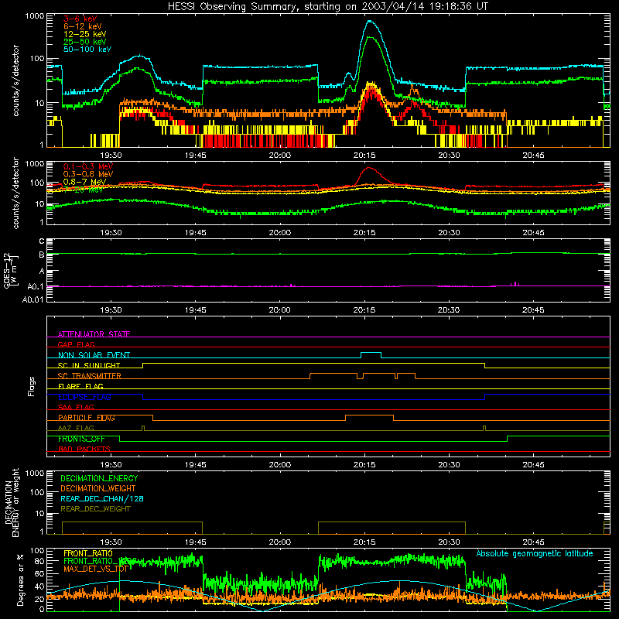This screenshot has height=619, width=619.
Task: Select the A0.1 GOES class tick label
Action: [x=36, y=286]
